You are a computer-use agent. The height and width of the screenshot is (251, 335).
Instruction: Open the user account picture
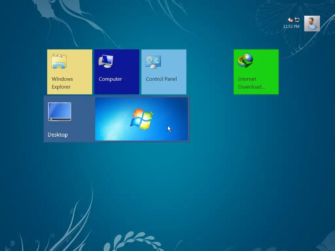tap(312, 24)
